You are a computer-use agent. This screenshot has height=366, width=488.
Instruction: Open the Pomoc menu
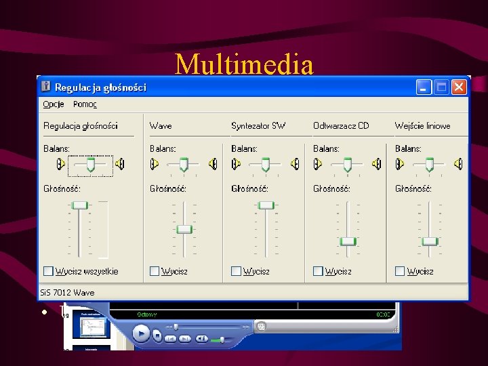85,104
